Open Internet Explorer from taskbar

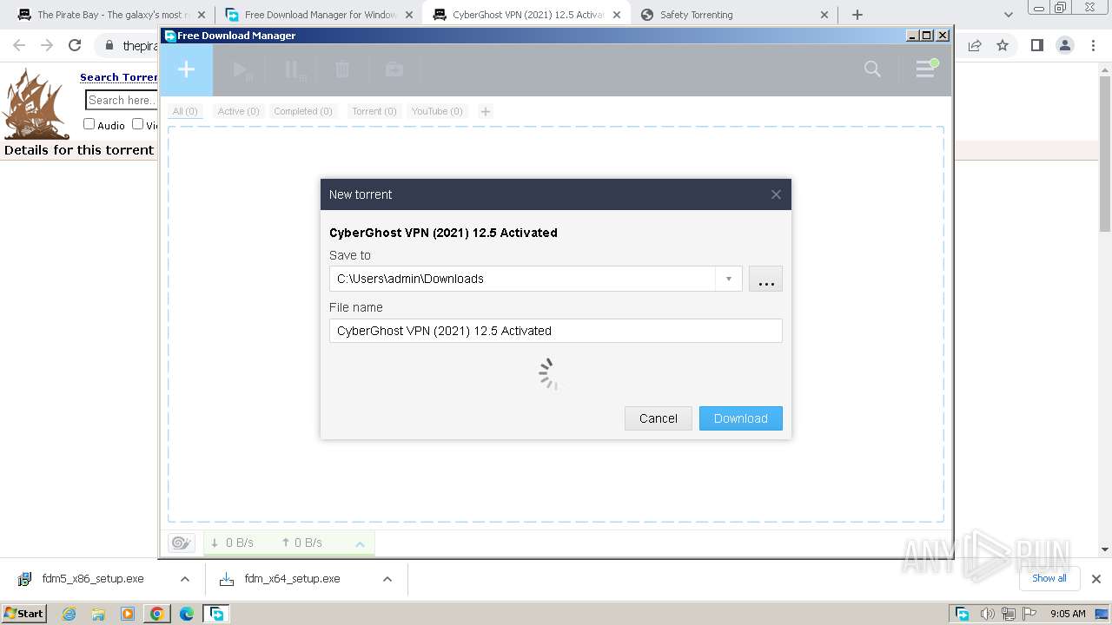click(x=69, y=614)
